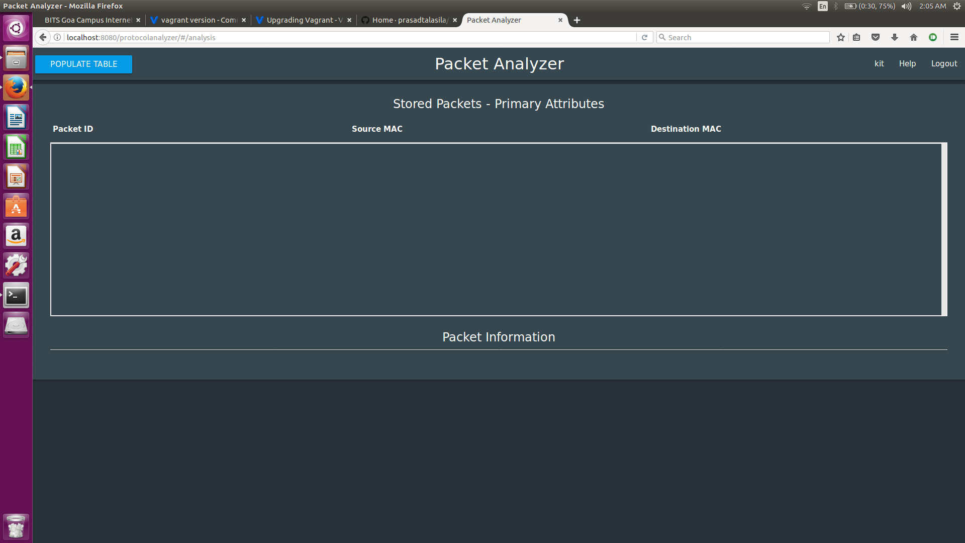Open LibreOffice Calc from the dock
The width and height of the screenshot is (965, 543).
coord(16,147)
